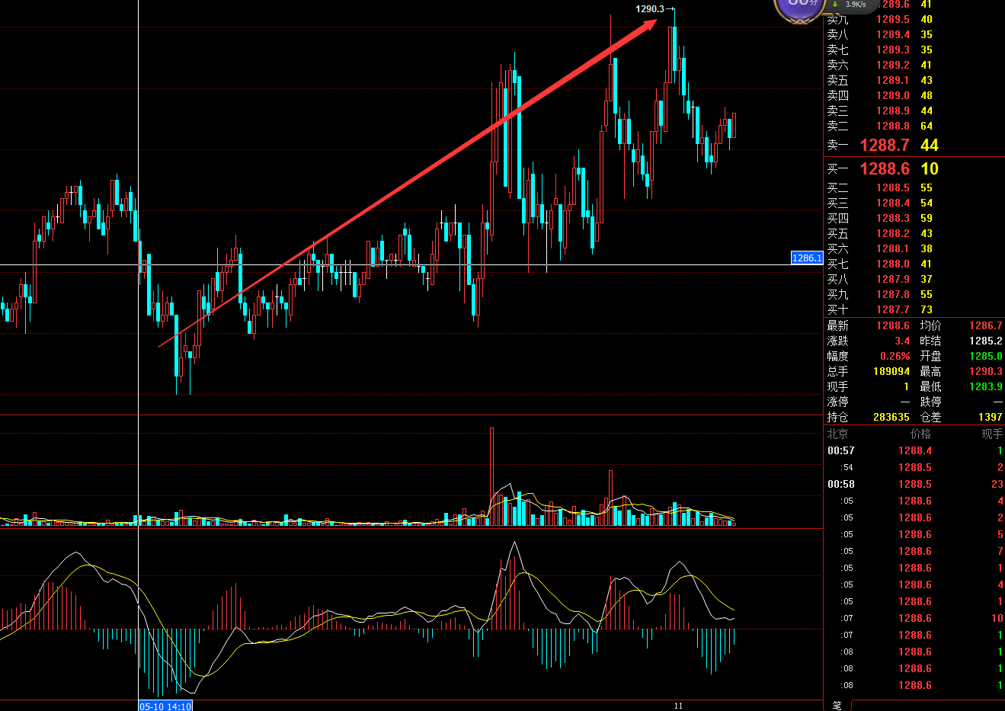Click the 昨结 value 1285.2
This screenshot has height=711, width=1005.
pyautogui.click(x=986, y=341)
